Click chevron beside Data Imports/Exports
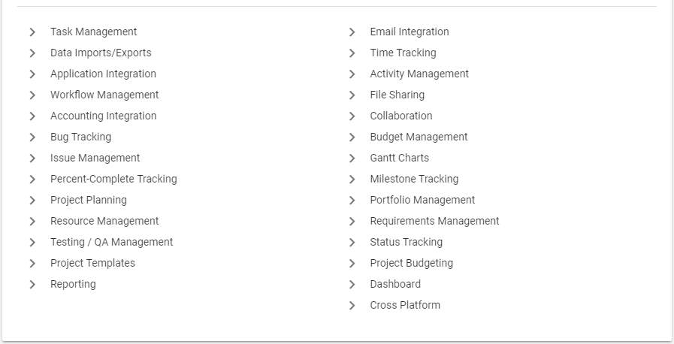 click(32, 53)
